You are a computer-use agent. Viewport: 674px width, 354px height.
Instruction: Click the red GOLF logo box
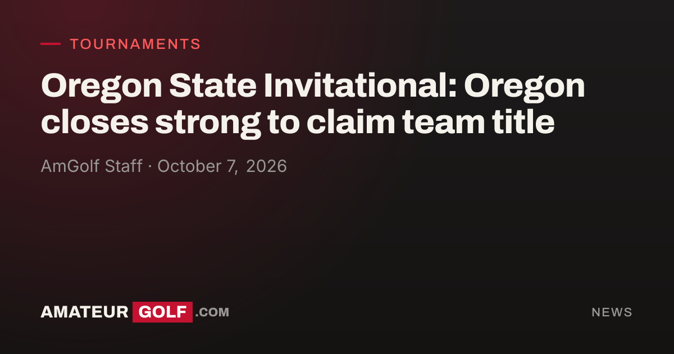[x=163, y=312]
